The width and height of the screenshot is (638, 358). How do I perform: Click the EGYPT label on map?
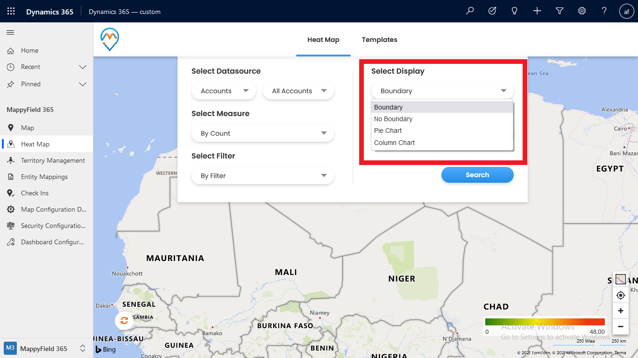tap(610, 169)
